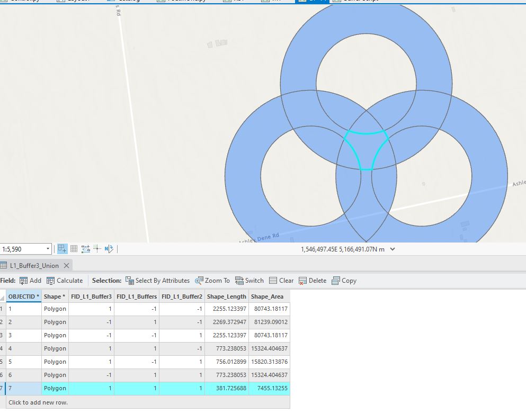Click the OBJECTID cell of row 7
The width and height of the screenshot is (526, 413).
24,389
